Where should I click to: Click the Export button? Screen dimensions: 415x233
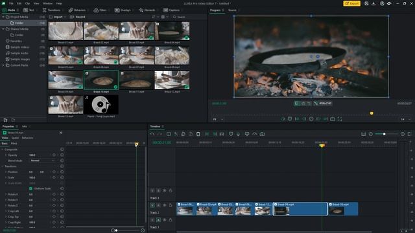tap(351, 3)
